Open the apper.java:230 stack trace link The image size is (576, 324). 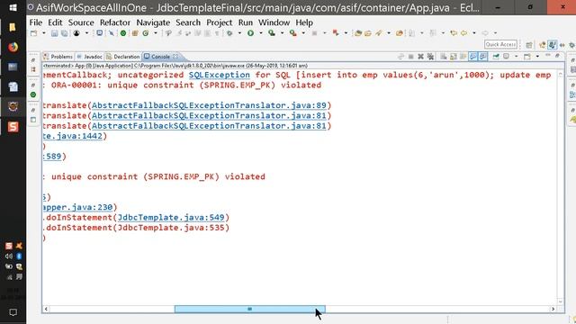77,207
